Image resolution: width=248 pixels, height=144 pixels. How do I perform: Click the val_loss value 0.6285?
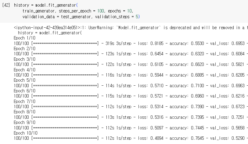click(x=238, y=75)
